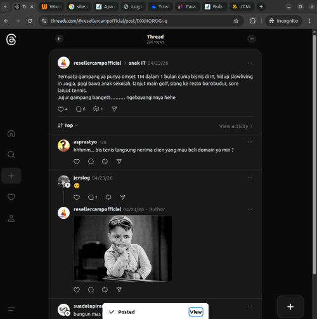Switch to the Bulk browser tab

(215, 7)
